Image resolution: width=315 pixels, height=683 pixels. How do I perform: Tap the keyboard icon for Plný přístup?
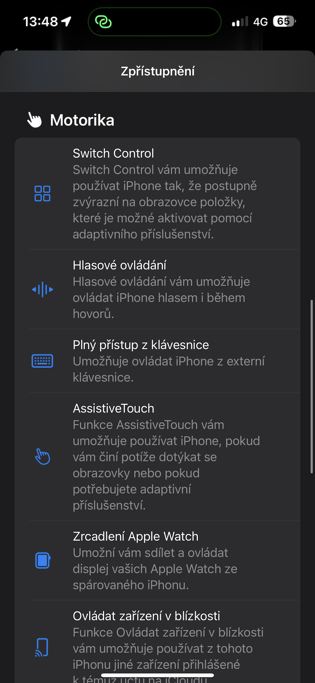(42, 361)
